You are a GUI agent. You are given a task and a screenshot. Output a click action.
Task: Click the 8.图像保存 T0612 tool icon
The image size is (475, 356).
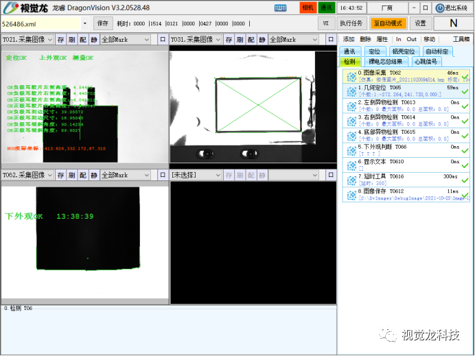[x=351, y=195]
